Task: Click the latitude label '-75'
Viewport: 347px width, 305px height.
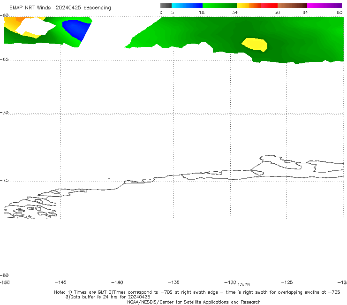Action: point(4,181)
